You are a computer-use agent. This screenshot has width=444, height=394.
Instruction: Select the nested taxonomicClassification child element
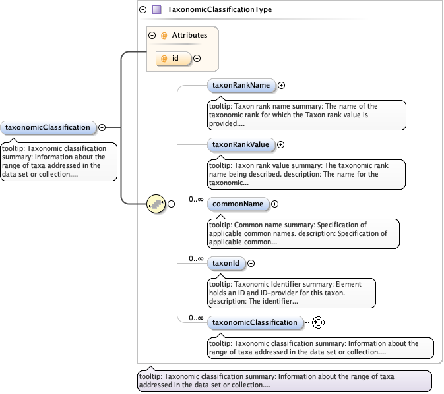(255, 323)
